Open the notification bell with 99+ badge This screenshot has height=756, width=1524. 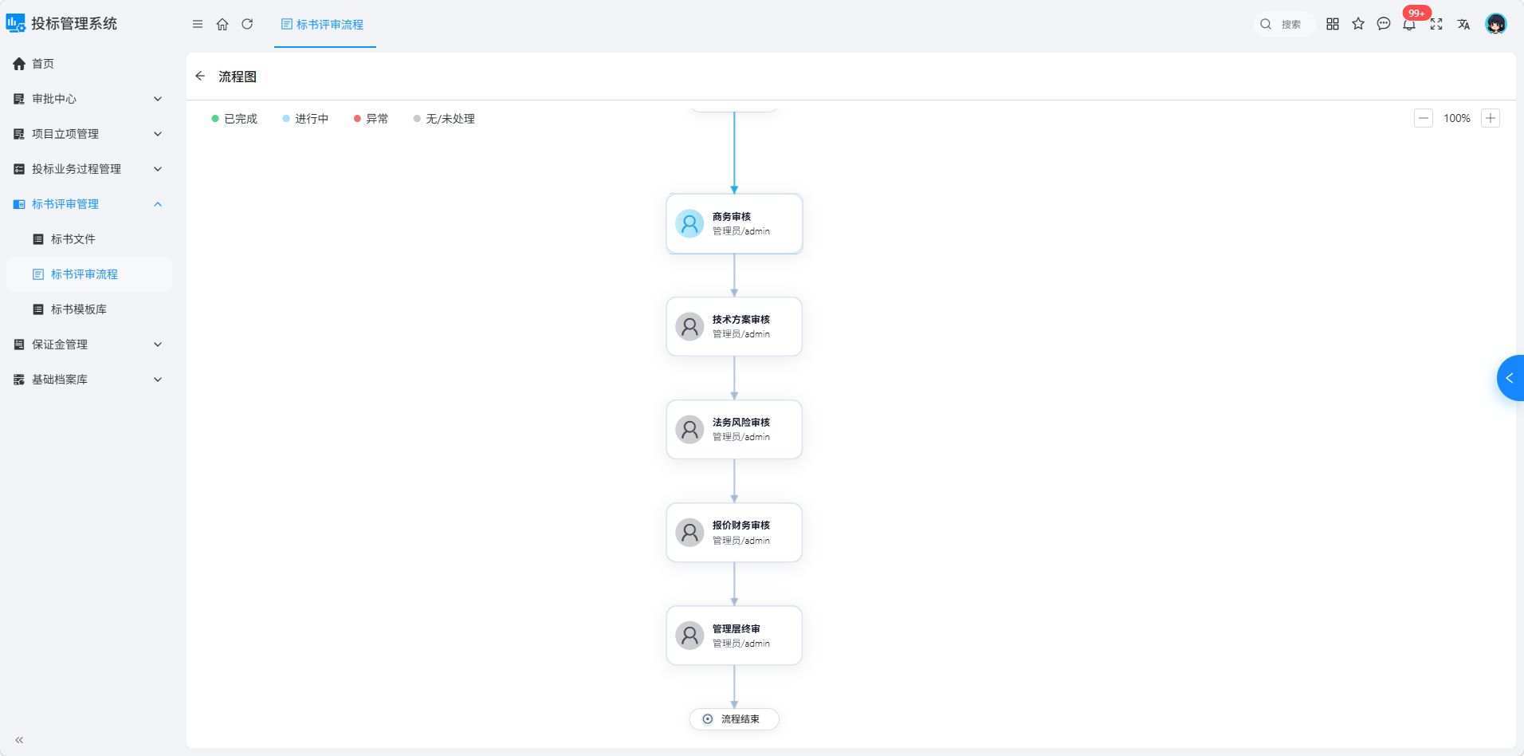[1409, 24]
